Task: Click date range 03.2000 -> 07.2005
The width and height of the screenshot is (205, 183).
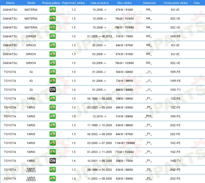Action: [100, 143]
